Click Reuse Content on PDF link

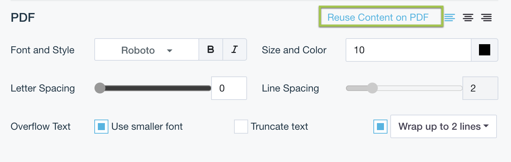(x=378, y=17)
